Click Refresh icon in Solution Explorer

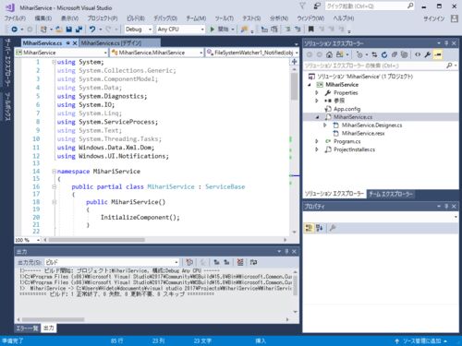(384, 54)
